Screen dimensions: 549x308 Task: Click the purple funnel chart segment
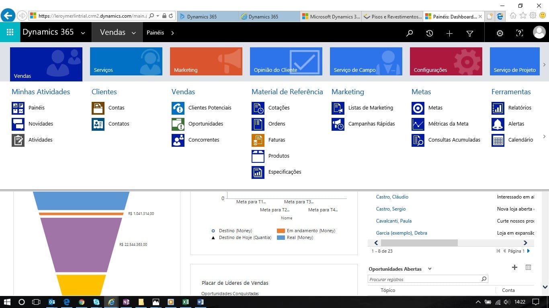click(80, 245)
